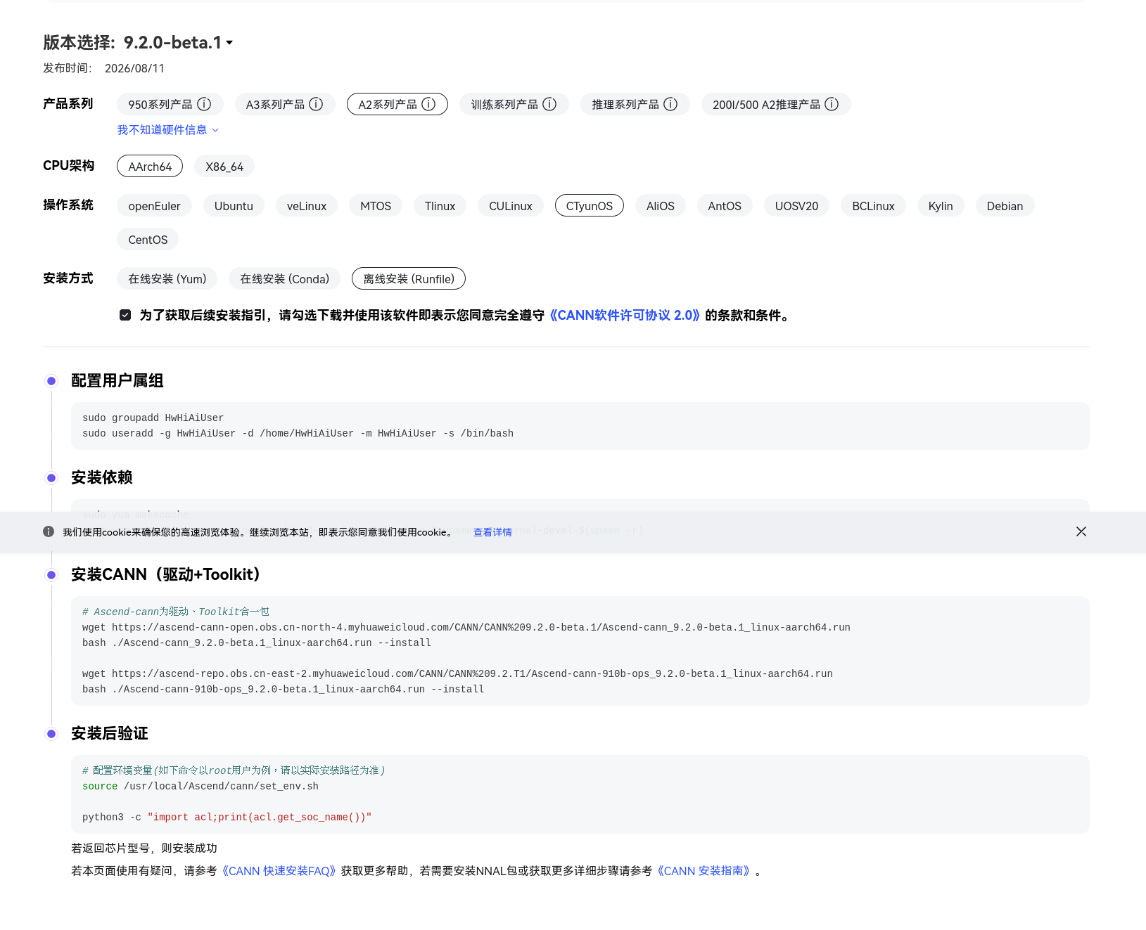Click info icon for A2系列产品
1146x930 pixels.
coord(428,104)
